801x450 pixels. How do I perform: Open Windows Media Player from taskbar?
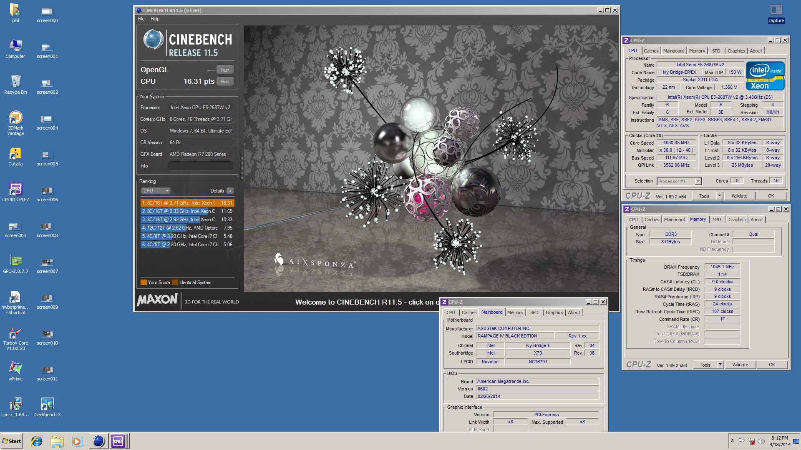77,441
